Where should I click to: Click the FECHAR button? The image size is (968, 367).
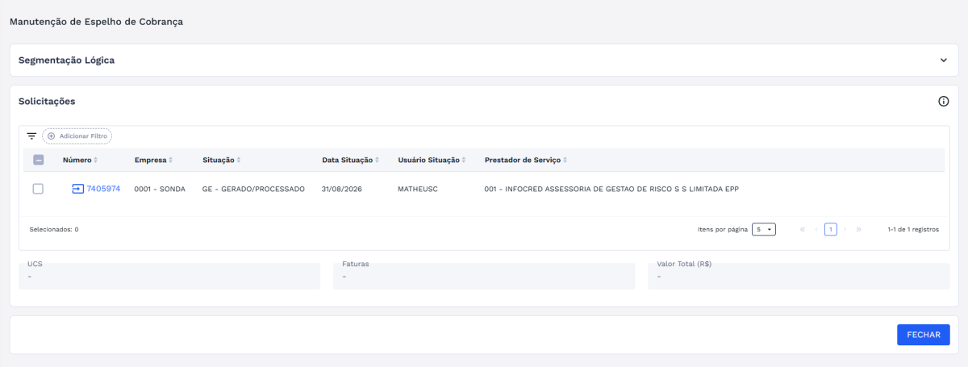click(x=923, y=335)
